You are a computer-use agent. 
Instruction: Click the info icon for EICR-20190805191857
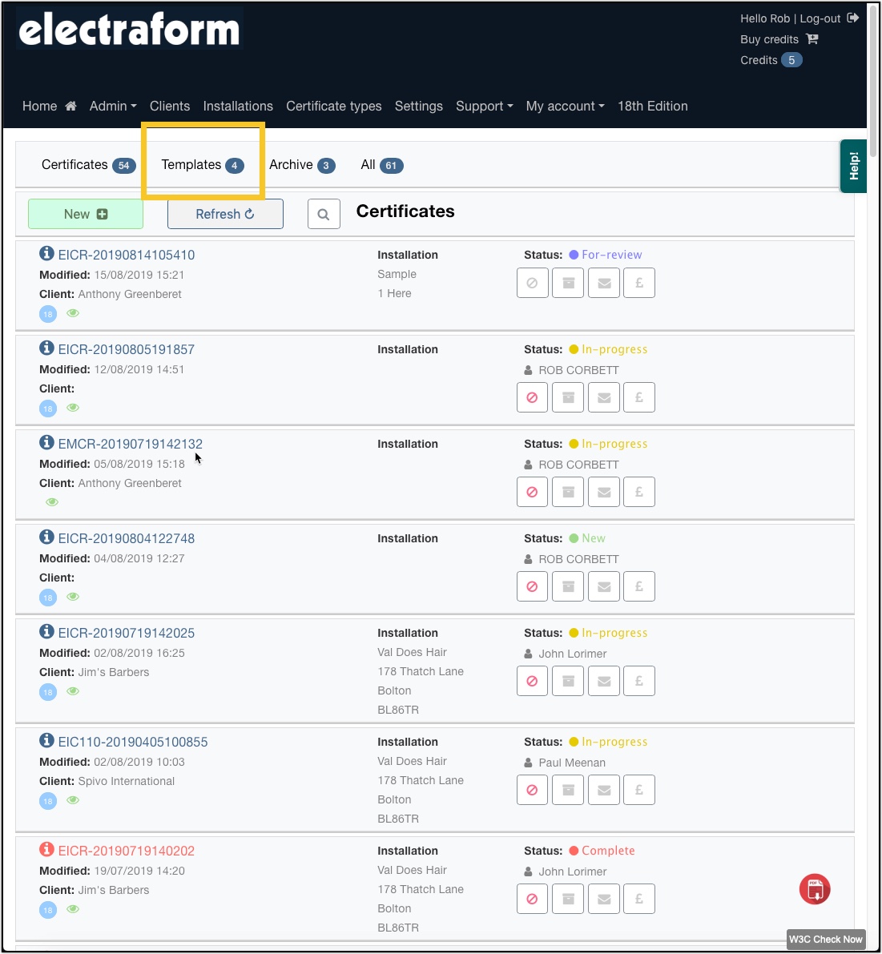[x=46, y=348]
